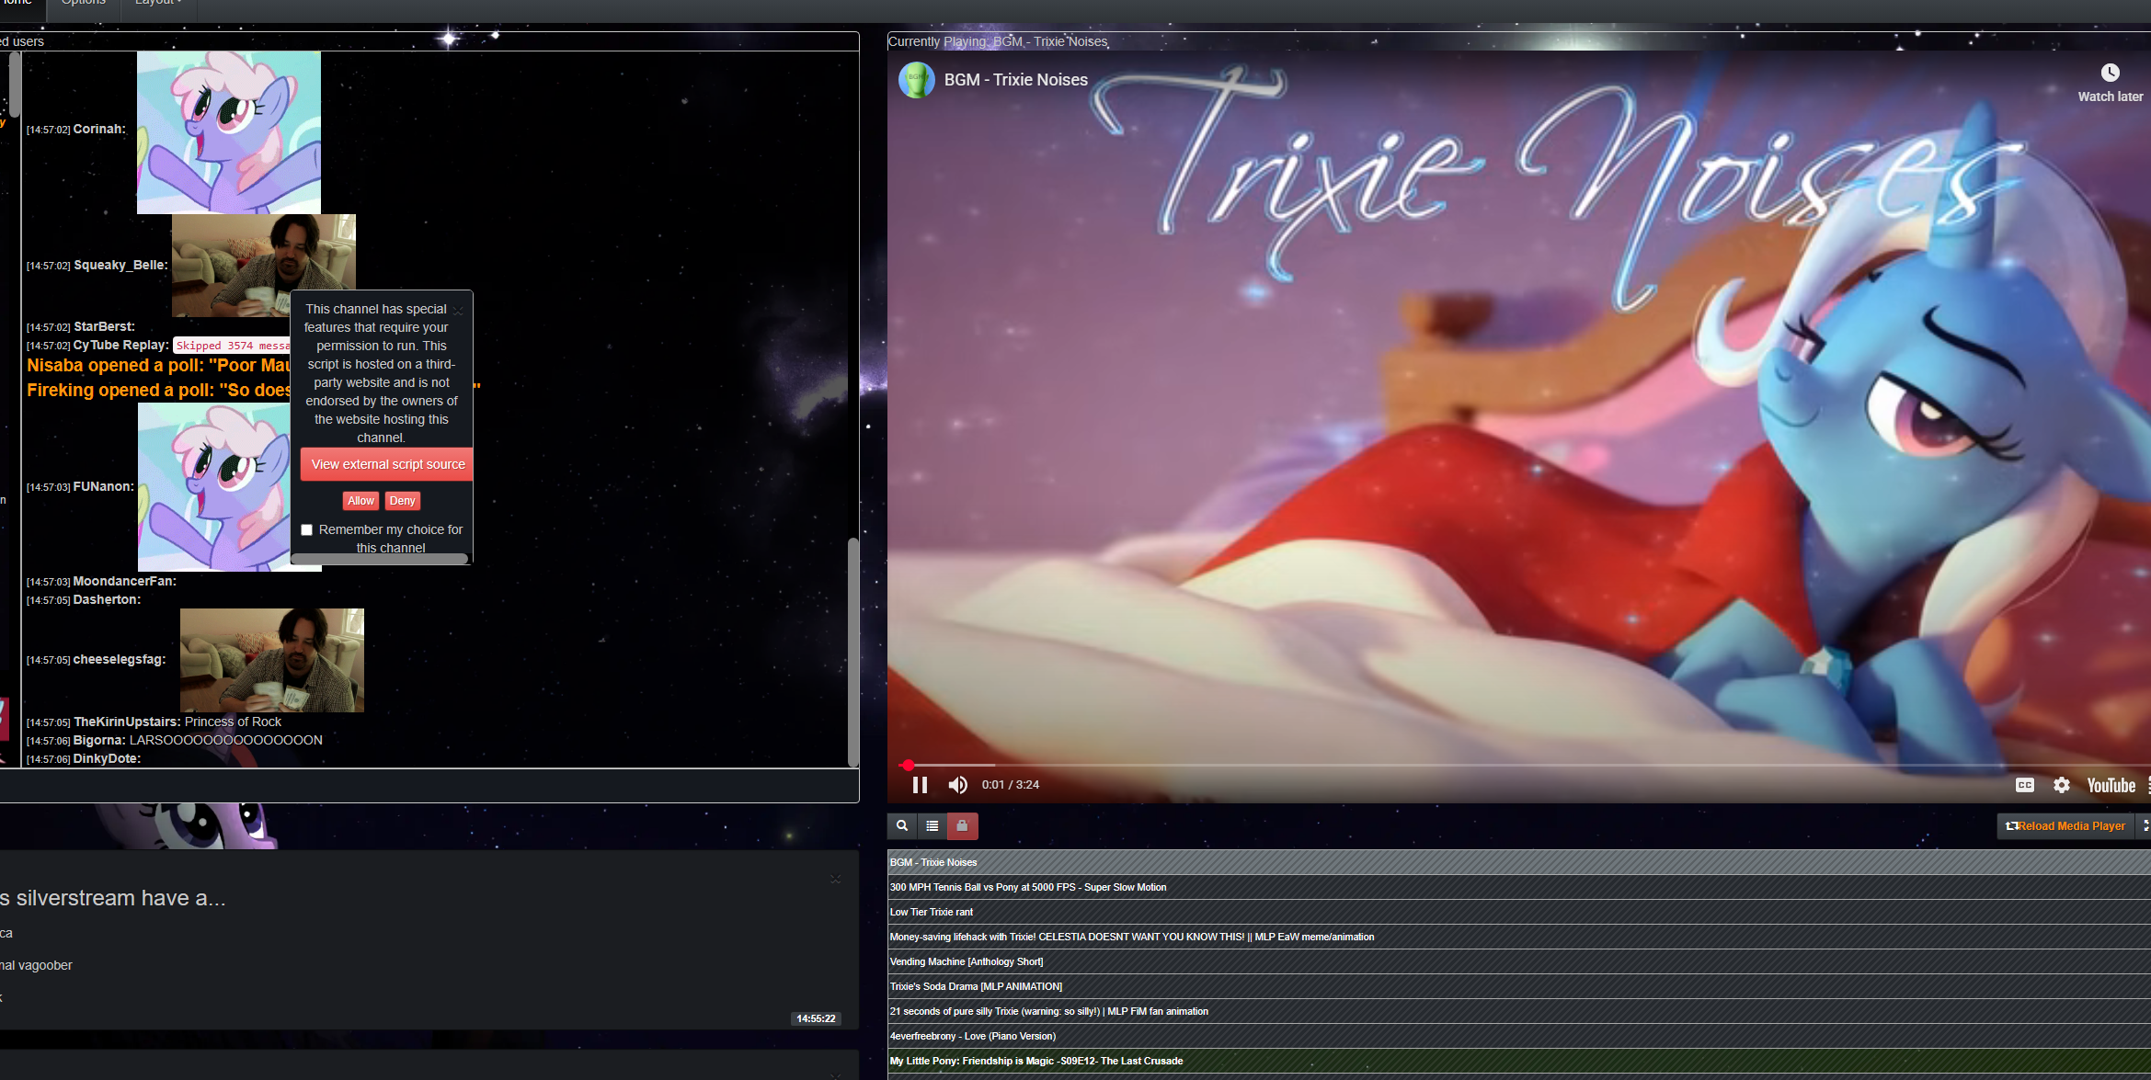This screenshot has width=2151, height=1080.
Task: Check Remember my choice for this channel
Action: tap(307, 530)
